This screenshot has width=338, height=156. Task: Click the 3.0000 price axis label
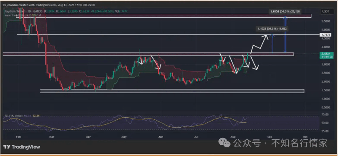tap(326, 64)
